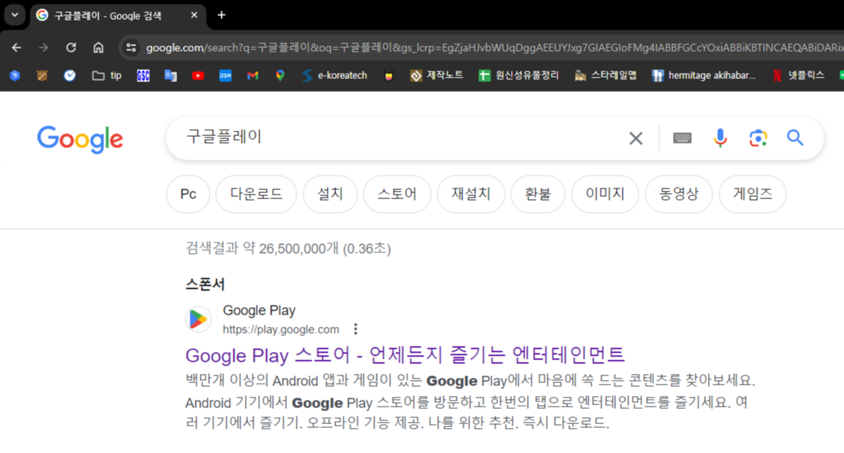Open a new browser tab
This screenshot has width=844, height=453.
[221, 15]
